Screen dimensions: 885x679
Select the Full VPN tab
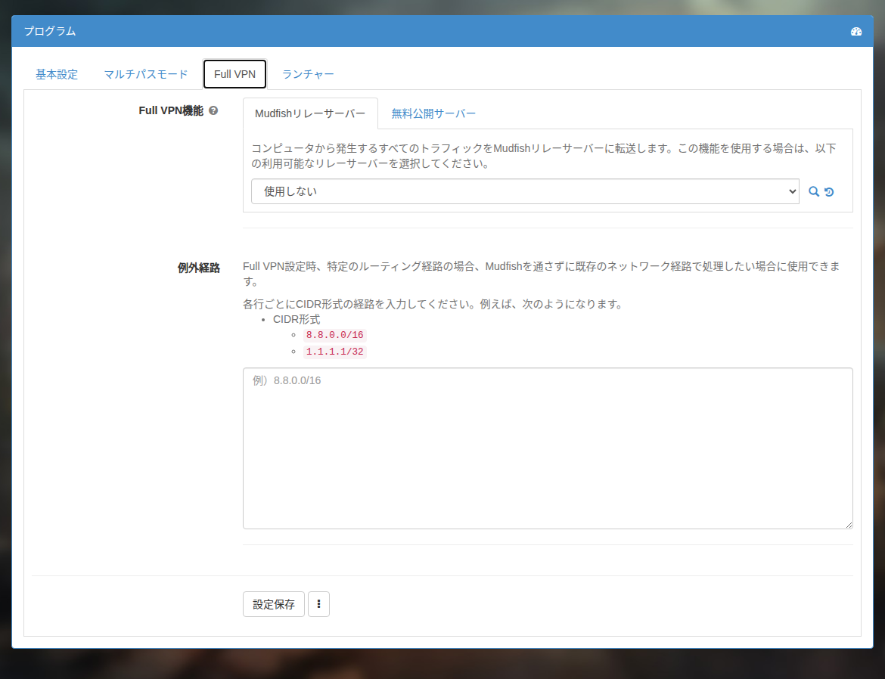tap(234, 75)
